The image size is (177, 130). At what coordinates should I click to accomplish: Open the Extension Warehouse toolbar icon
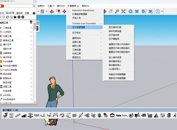(137, 11)
